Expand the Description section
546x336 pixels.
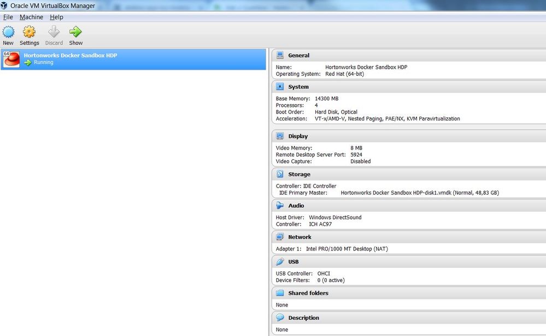(303, 317)
